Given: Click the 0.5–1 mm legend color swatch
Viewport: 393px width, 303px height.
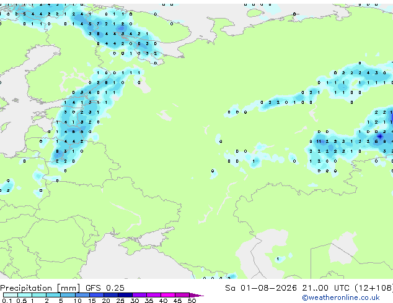Looking at the screenshot, I should (x=25, y=295).
